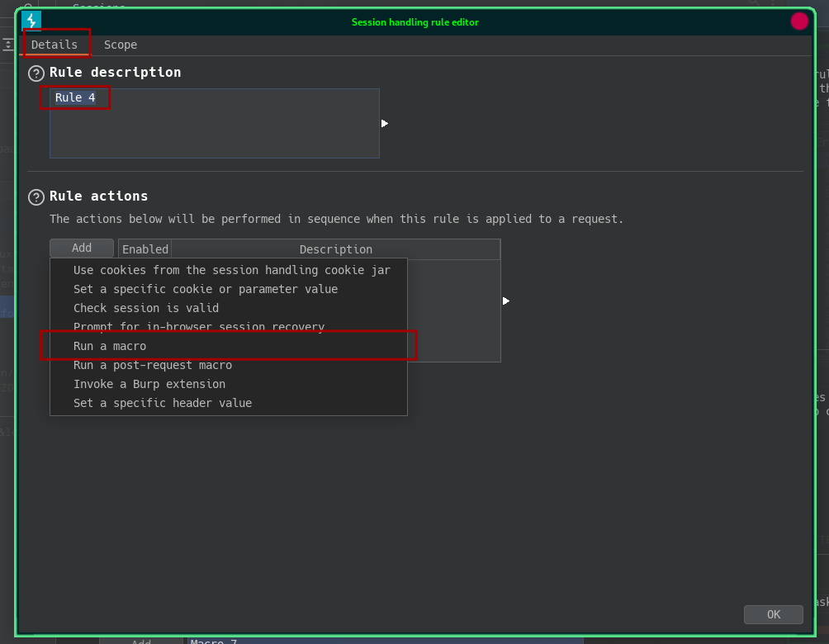This screenshot has height=644, width=829.
Task: Switch to the Details tab
Action: click(x=54, y=45)
